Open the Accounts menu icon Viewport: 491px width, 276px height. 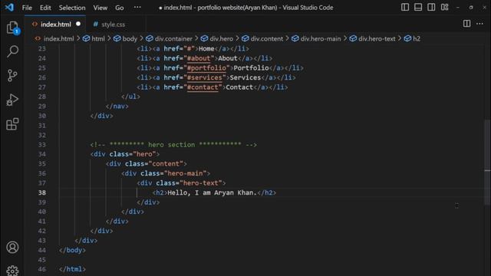pos(12,247)
